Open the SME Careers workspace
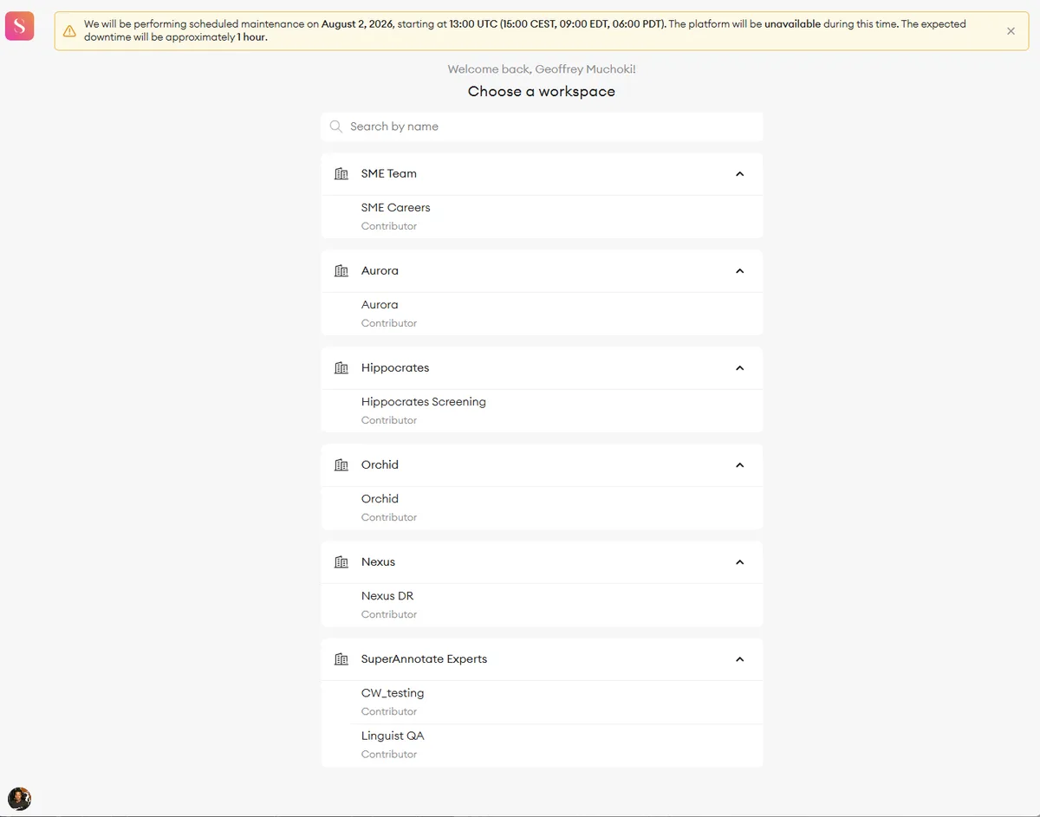Screen dimensions: 1040x817 542,217
